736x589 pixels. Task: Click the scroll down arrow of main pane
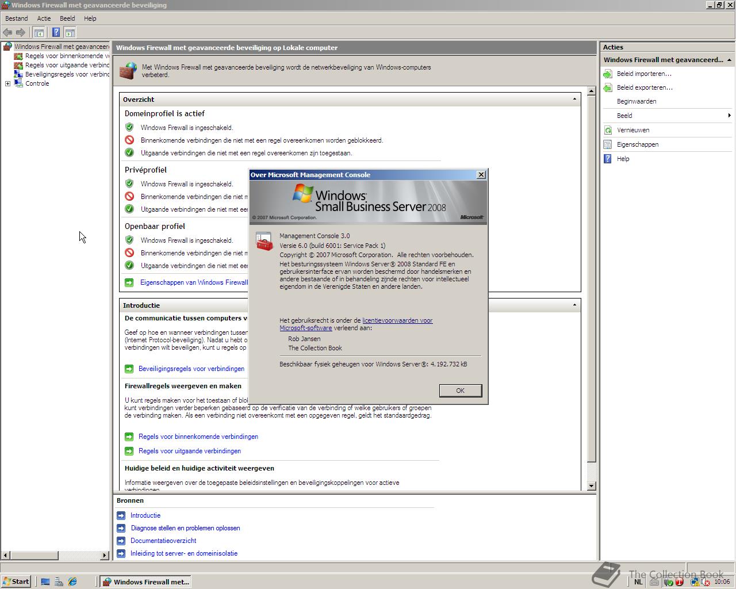(591, 486)
